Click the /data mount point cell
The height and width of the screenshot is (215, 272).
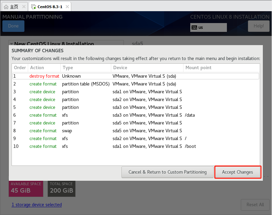click(x=190, y=115)
